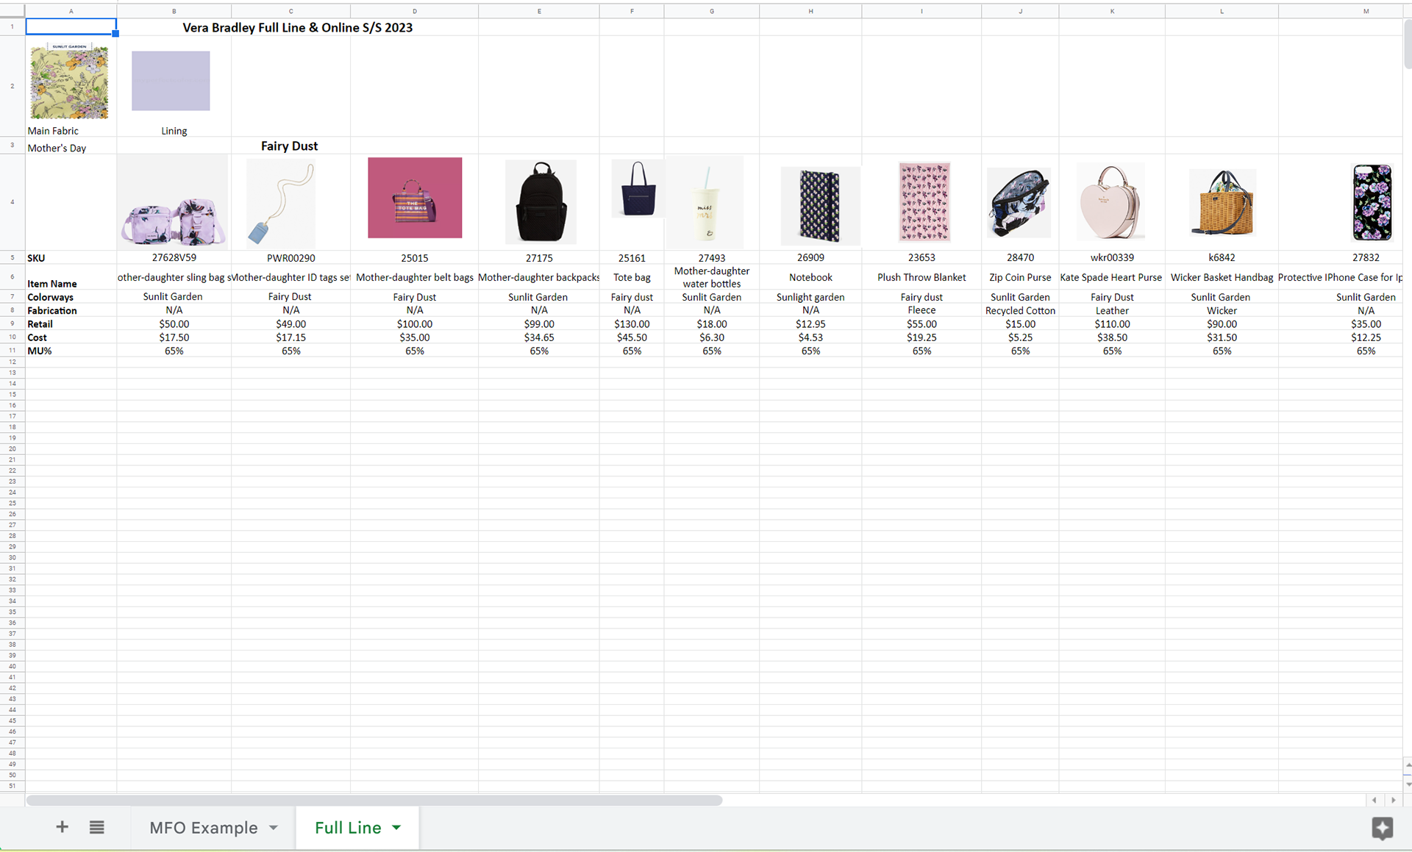The height and width of the screenshot is (852, 1412).
Task: Select the pink throw blanket image
Action: (924, 202)
